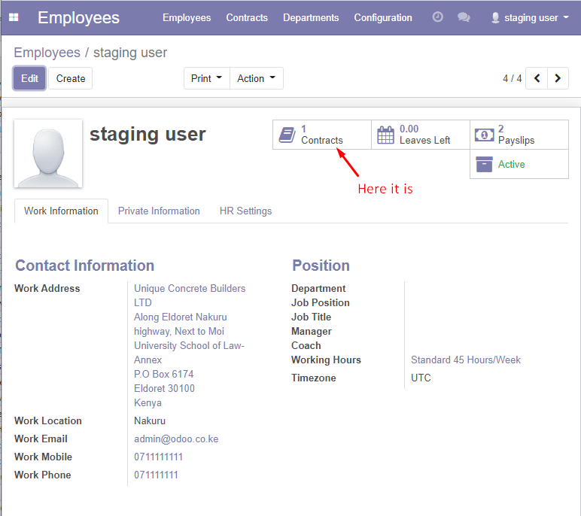Click the employee photo placeholder
This screenshot has width=581, height=516.
click(x=48, y=153)
